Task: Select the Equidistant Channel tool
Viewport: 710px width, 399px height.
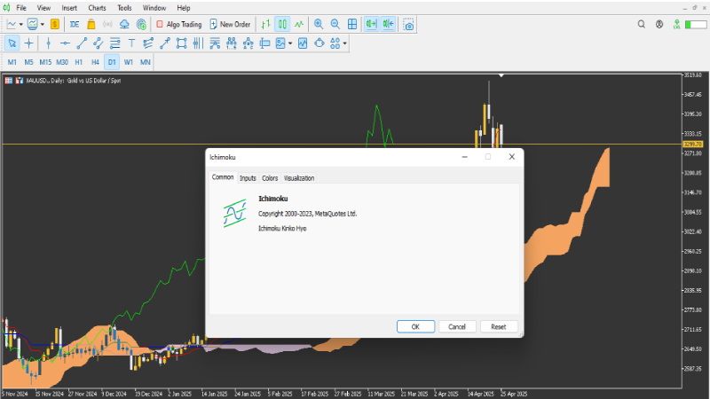Action: [99, 43]
